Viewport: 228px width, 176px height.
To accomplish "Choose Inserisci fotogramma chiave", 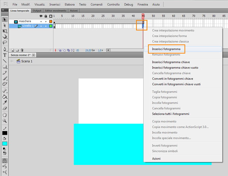I will (x=183, y=62).
